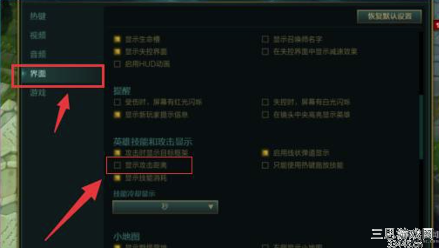This screenshot has width=439, height=248.
Task: Uncheck 显示失控界面 option
Action: pos(117,52)
